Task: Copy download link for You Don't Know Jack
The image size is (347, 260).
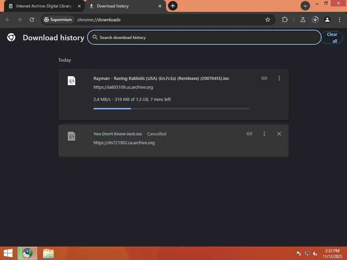Action: point(249,134)
